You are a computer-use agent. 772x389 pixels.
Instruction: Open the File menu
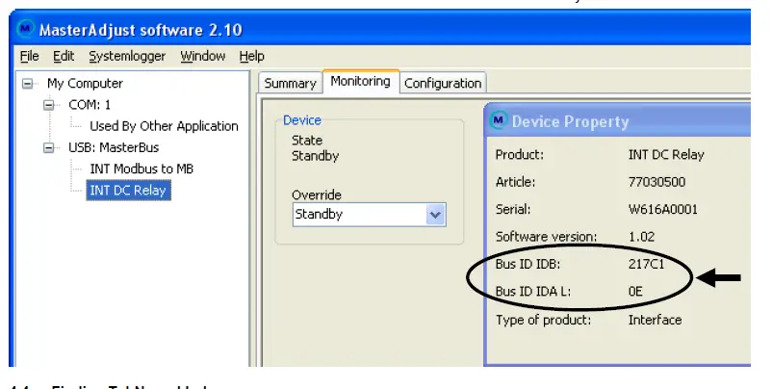tap(30, 57)
